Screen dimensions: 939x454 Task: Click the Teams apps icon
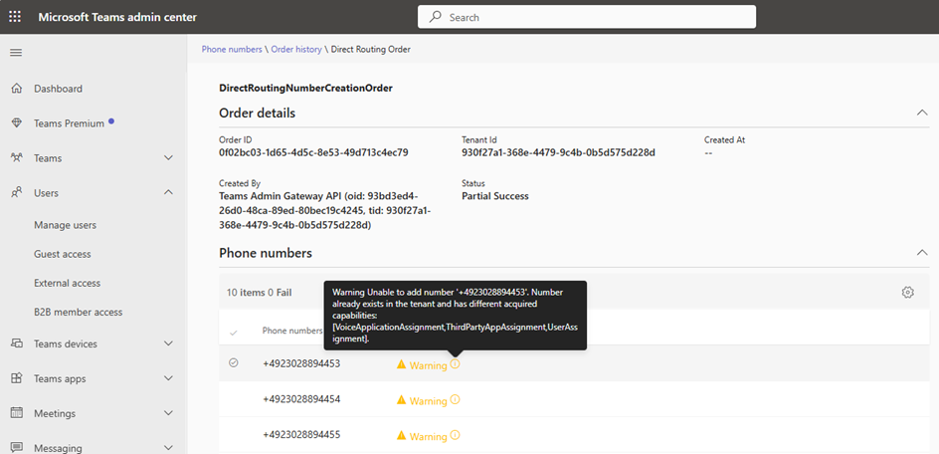tap(17, 379)
